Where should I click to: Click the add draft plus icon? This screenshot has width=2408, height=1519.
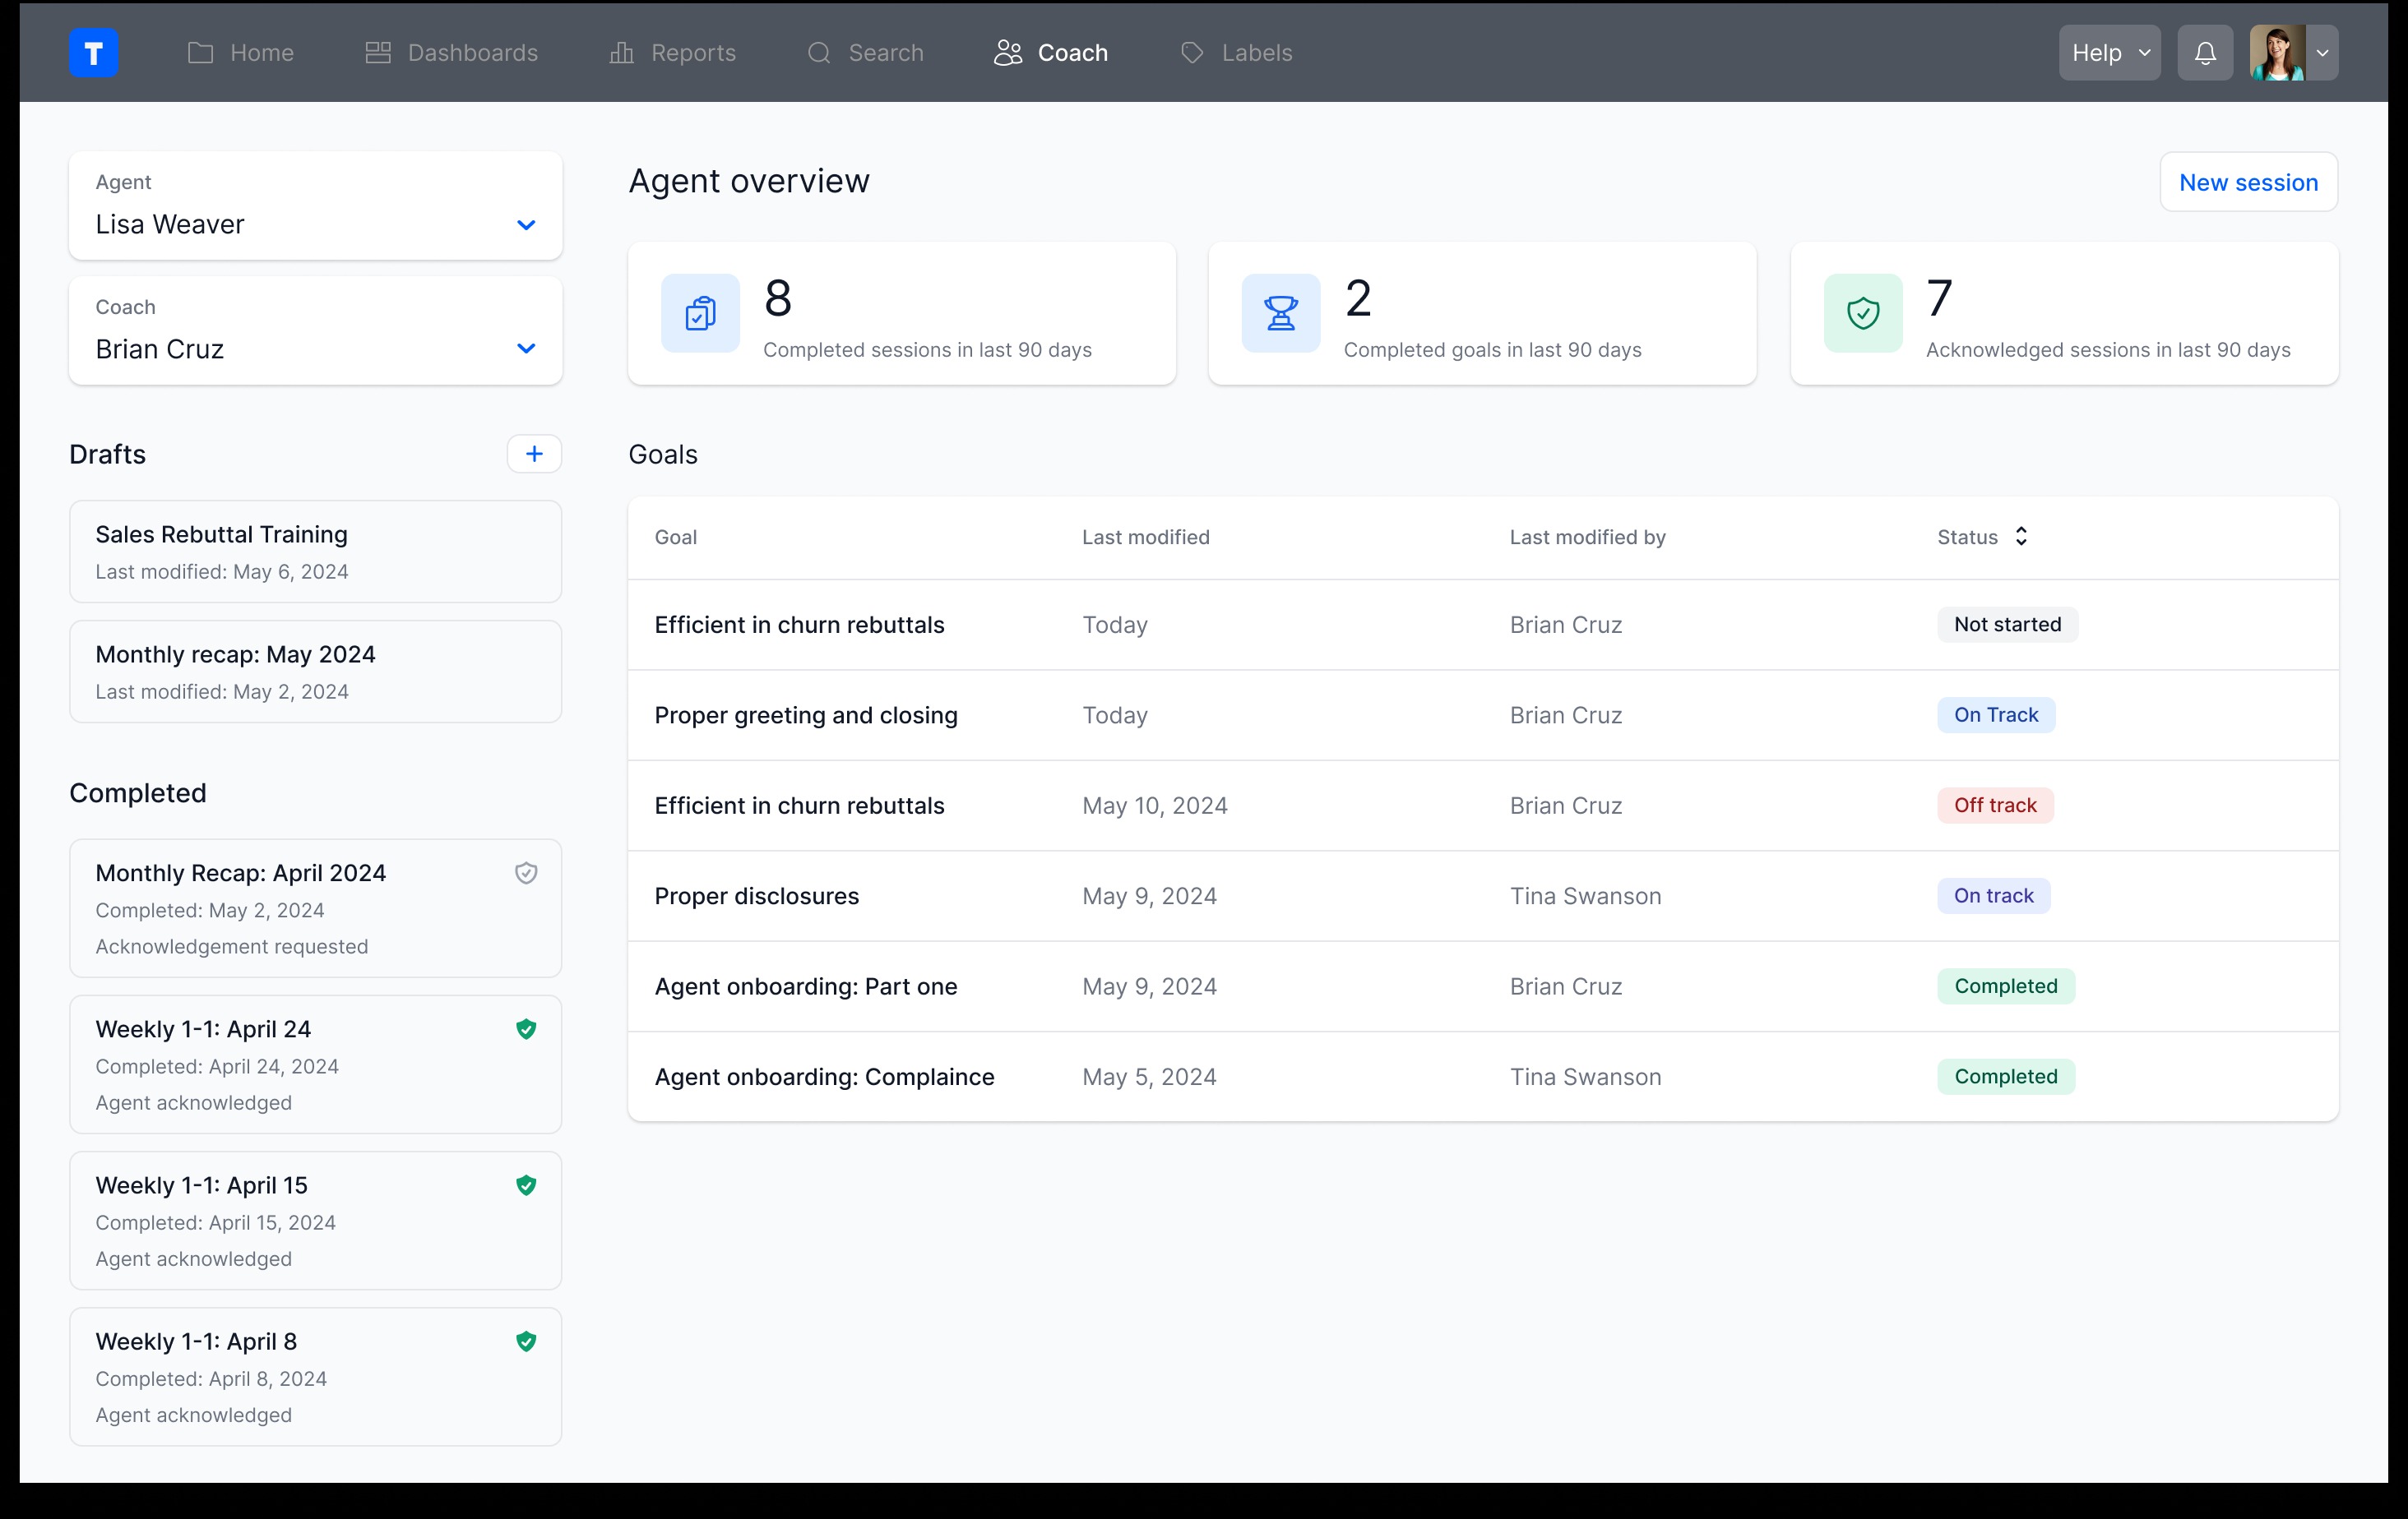[534, 454]
